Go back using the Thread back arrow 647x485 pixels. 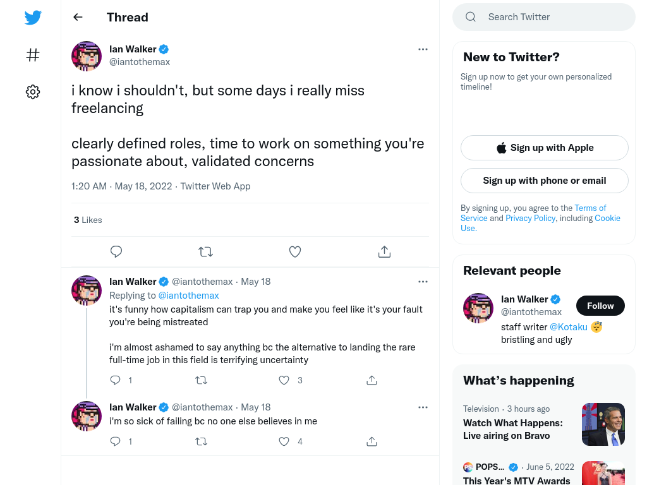coord(78,17)
